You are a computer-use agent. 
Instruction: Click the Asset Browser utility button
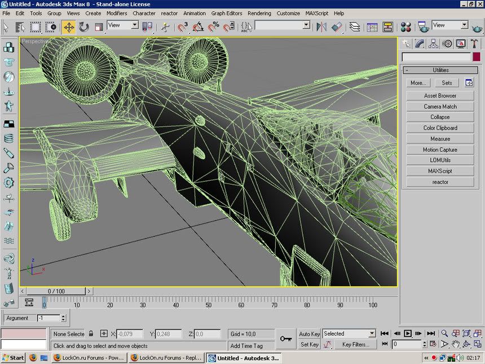point(440,96)
